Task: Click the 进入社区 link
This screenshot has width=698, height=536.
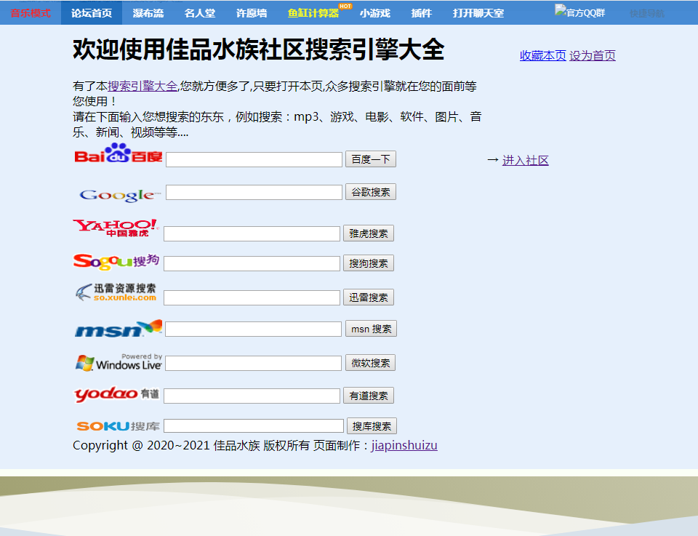Action: coord(526,160)
